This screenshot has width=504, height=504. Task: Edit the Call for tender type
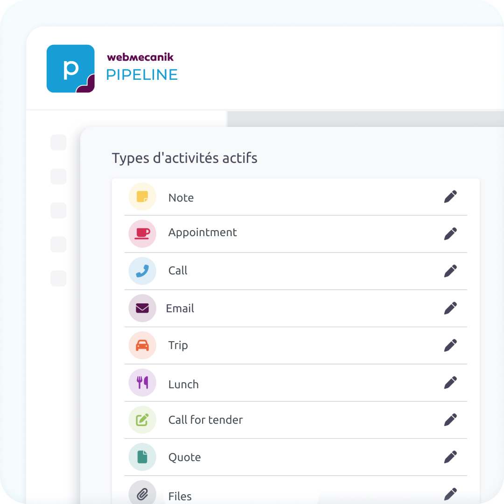point(450,420)
